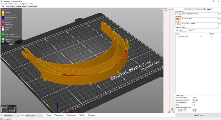Click the lock icon in Print settings preset
The width and height of the screenshot is (221, 120).
point(180,14)
